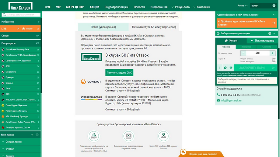Image resolution: width=280 pixels, height=157 pixels.
Task: Expand the video broadcast selector chevron
Action: pyautogui.click(x=274, y=34)
